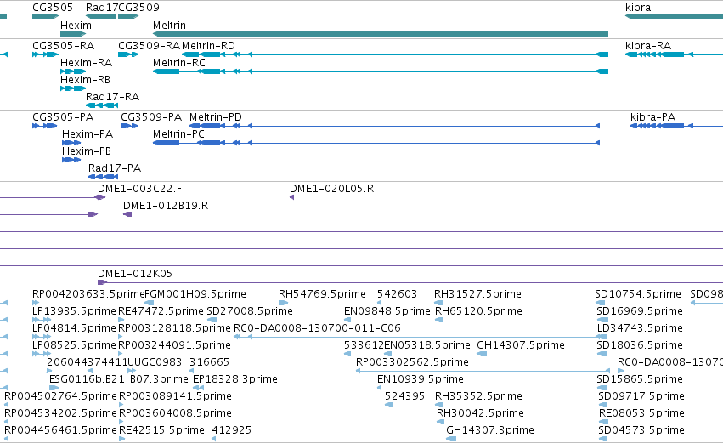The image size is (723, 443).
Task: Select the kibra-RA transcript exons
Action: [x=655, y=54]
